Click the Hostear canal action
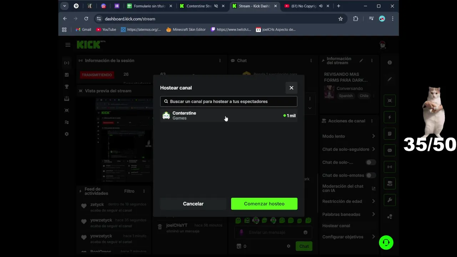The image size is (457, 257). (x=336, y=226)
